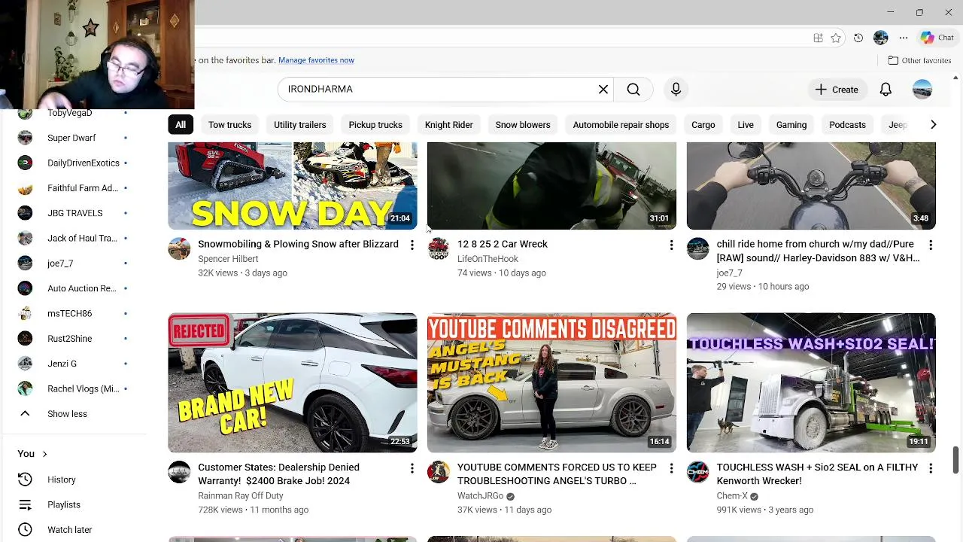The height and width of the screenshot is (542, 963).
Task: Open msTECH86 subscription
Action: [x=74, y=313]
